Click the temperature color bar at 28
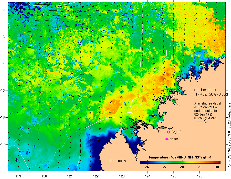Image resolution: width=231 pixels, height=179 pixels. tap(182, 162)
